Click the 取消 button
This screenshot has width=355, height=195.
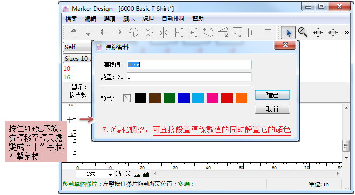coord(272,109)
